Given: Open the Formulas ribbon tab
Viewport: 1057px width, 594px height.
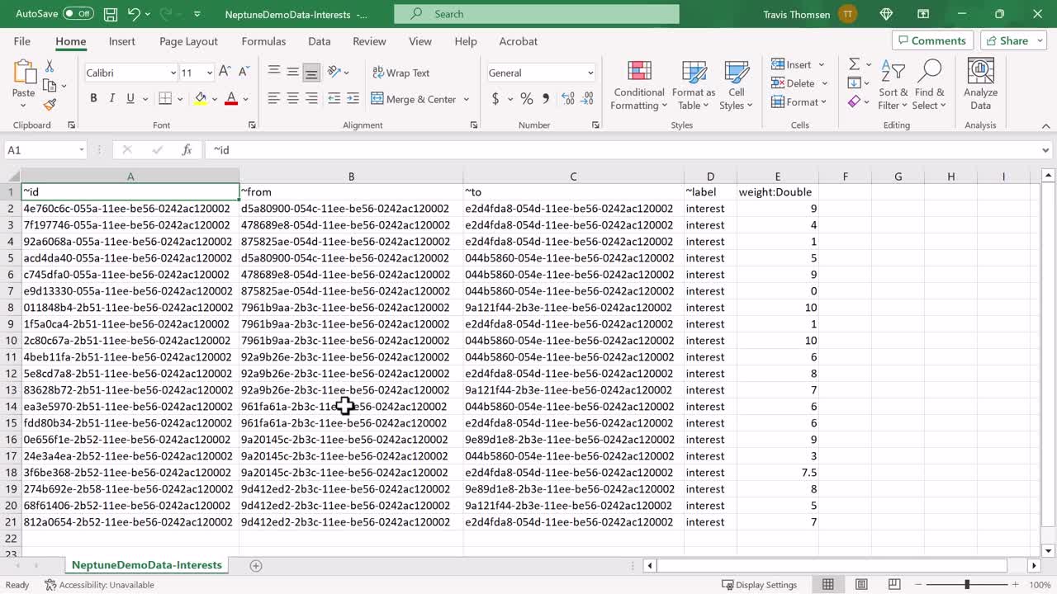Looking at the screenshot, I should click(263, 41).
